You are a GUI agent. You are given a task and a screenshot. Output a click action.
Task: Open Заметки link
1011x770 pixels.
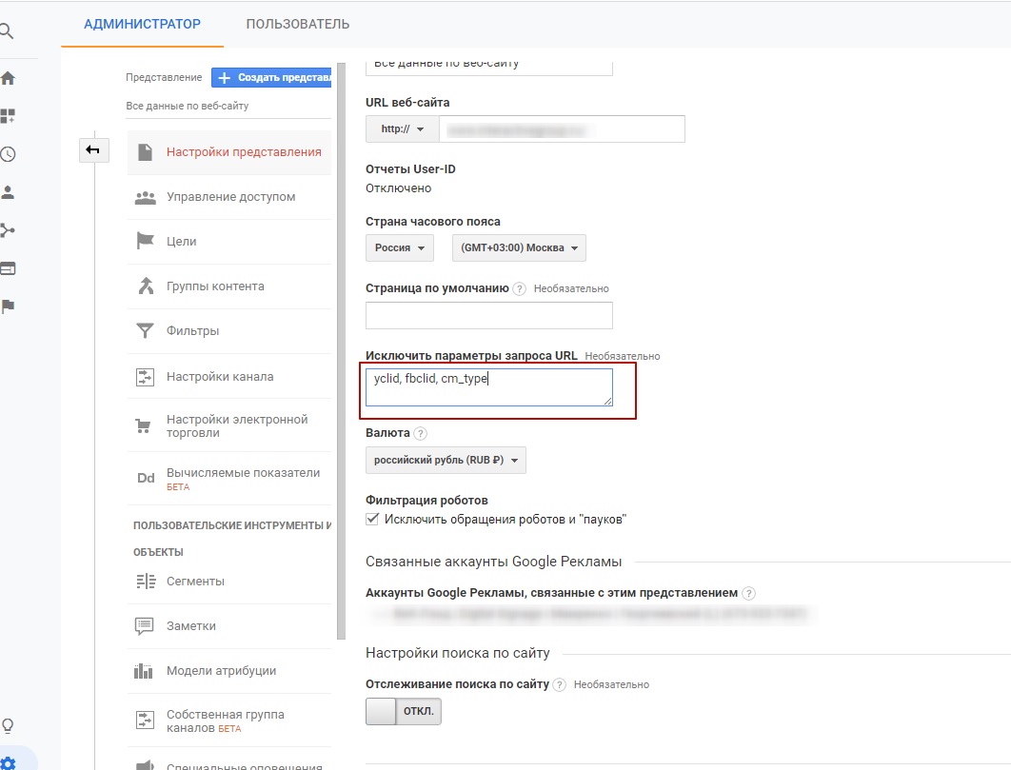[x=190, y=626]
